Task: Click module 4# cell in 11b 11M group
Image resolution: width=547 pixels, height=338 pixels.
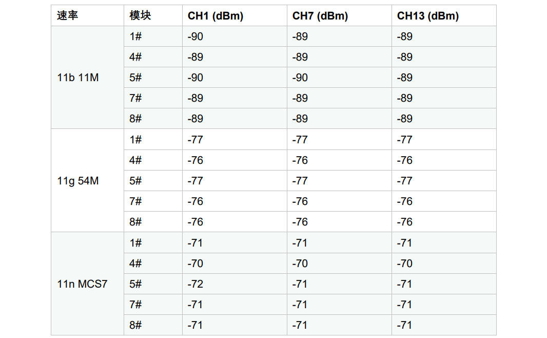Action: pyautogui.click(x=153, y=57)
